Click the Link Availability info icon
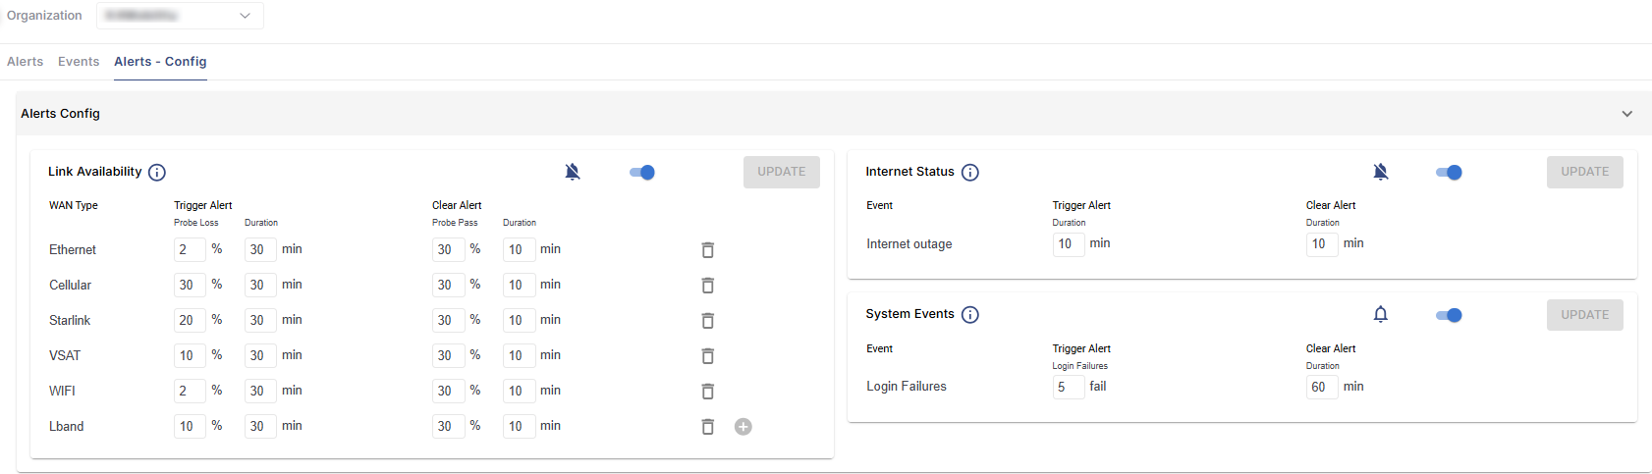The height and width of the screenshot is (474, 1652). click(x=157, y=173)
